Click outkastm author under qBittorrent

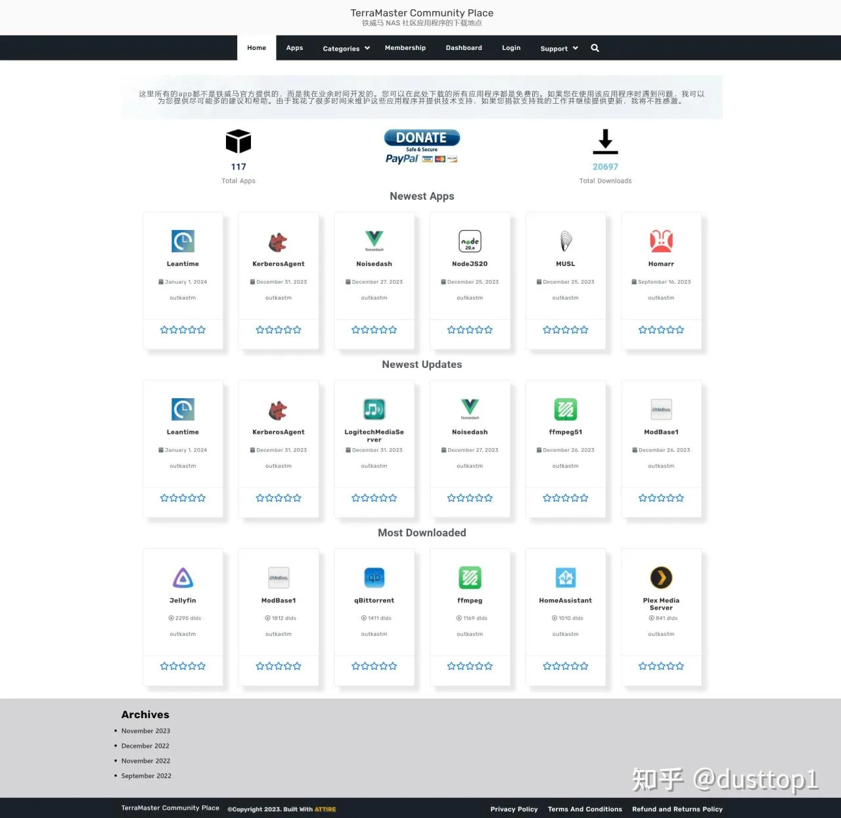374,634
